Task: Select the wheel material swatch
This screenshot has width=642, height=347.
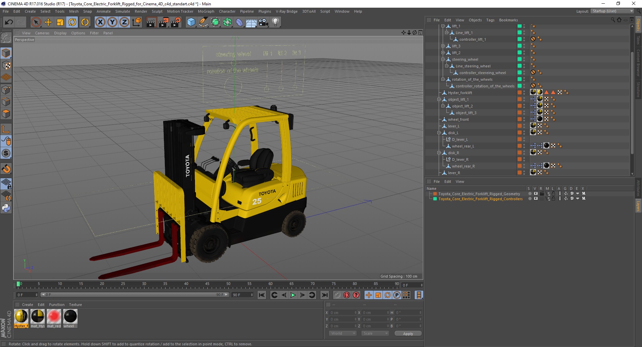Action: point(70,319)
